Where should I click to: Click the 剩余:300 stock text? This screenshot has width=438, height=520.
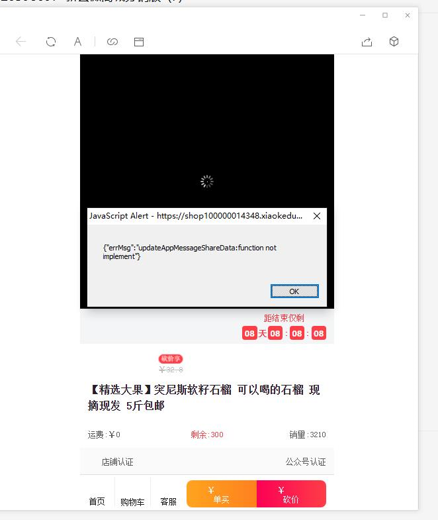pos(207,435)
